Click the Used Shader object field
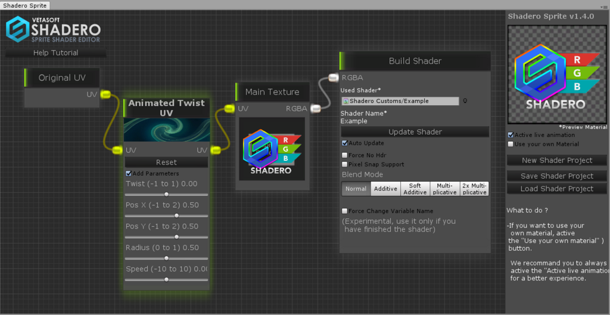This screenshot has height=315, width=610. coord(400,101)
